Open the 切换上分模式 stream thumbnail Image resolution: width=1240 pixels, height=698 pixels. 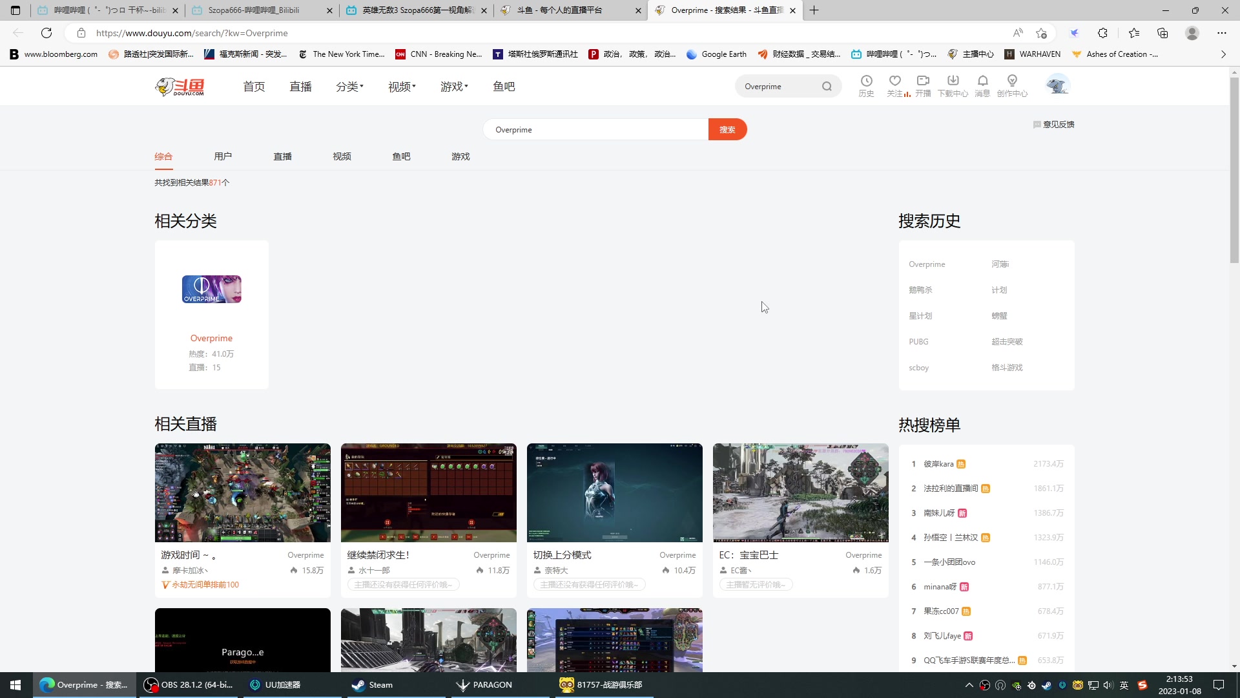point(614,492)
